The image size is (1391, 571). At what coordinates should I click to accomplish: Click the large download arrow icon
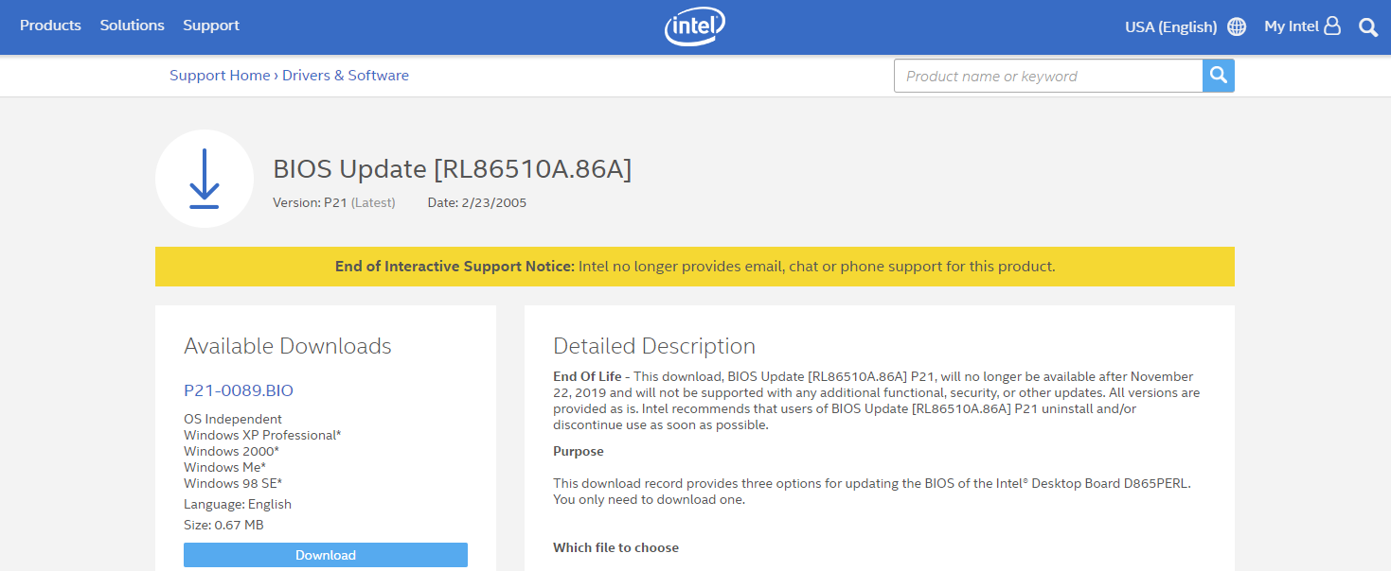[205, 179]
